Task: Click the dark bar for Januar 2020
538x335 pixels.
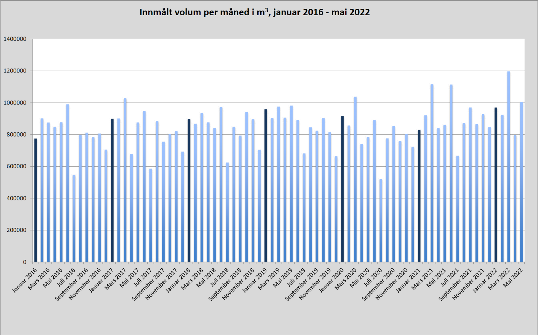Action: pos(342,189)
